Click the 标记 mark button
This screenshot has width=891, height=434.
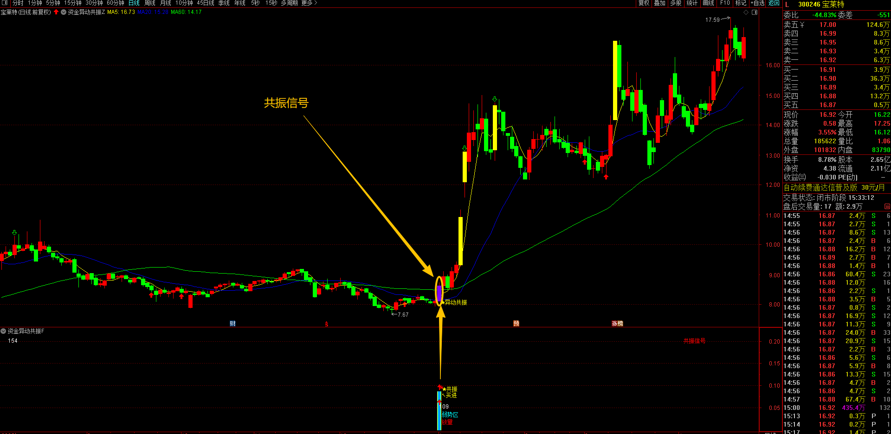pyautogui.click(x=741, y=3)
